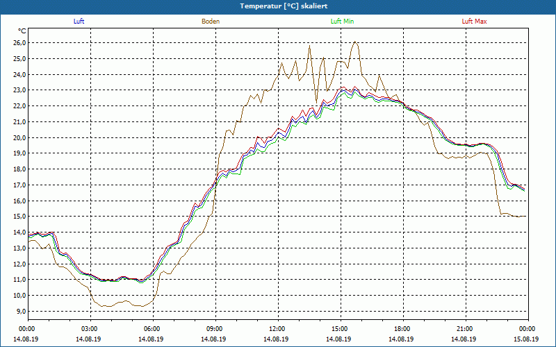Image resolution: width=556 pixels, height=347 pixels.
Task: Click the '22,0' y-axis value
Action: pyautogui.click(x=19, y=106)
